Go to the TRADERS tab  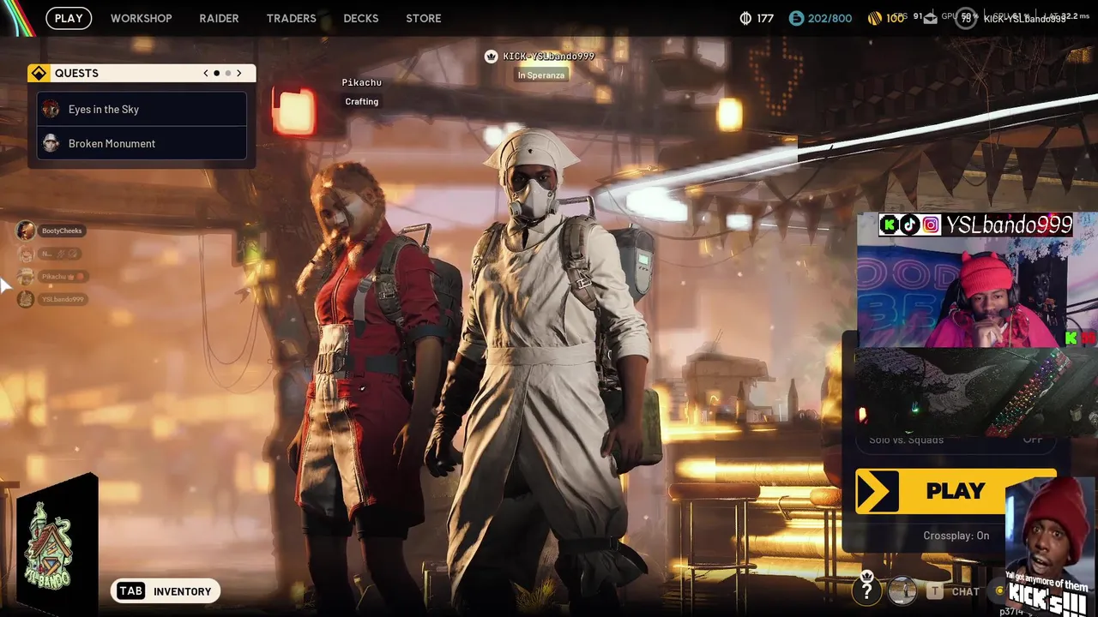(x=291, y=18)
